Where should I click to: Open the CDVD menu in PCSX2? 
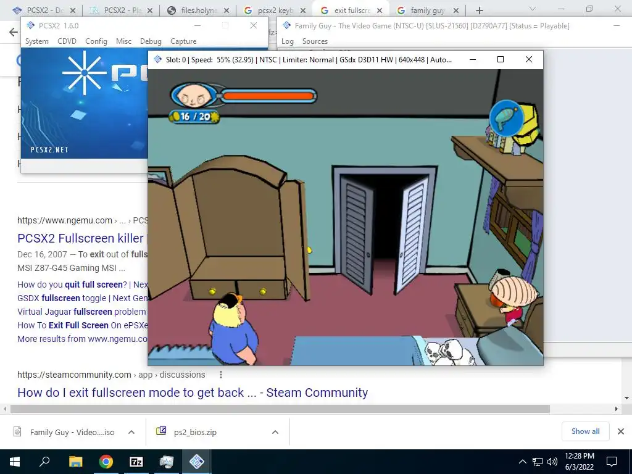point(67,41)
